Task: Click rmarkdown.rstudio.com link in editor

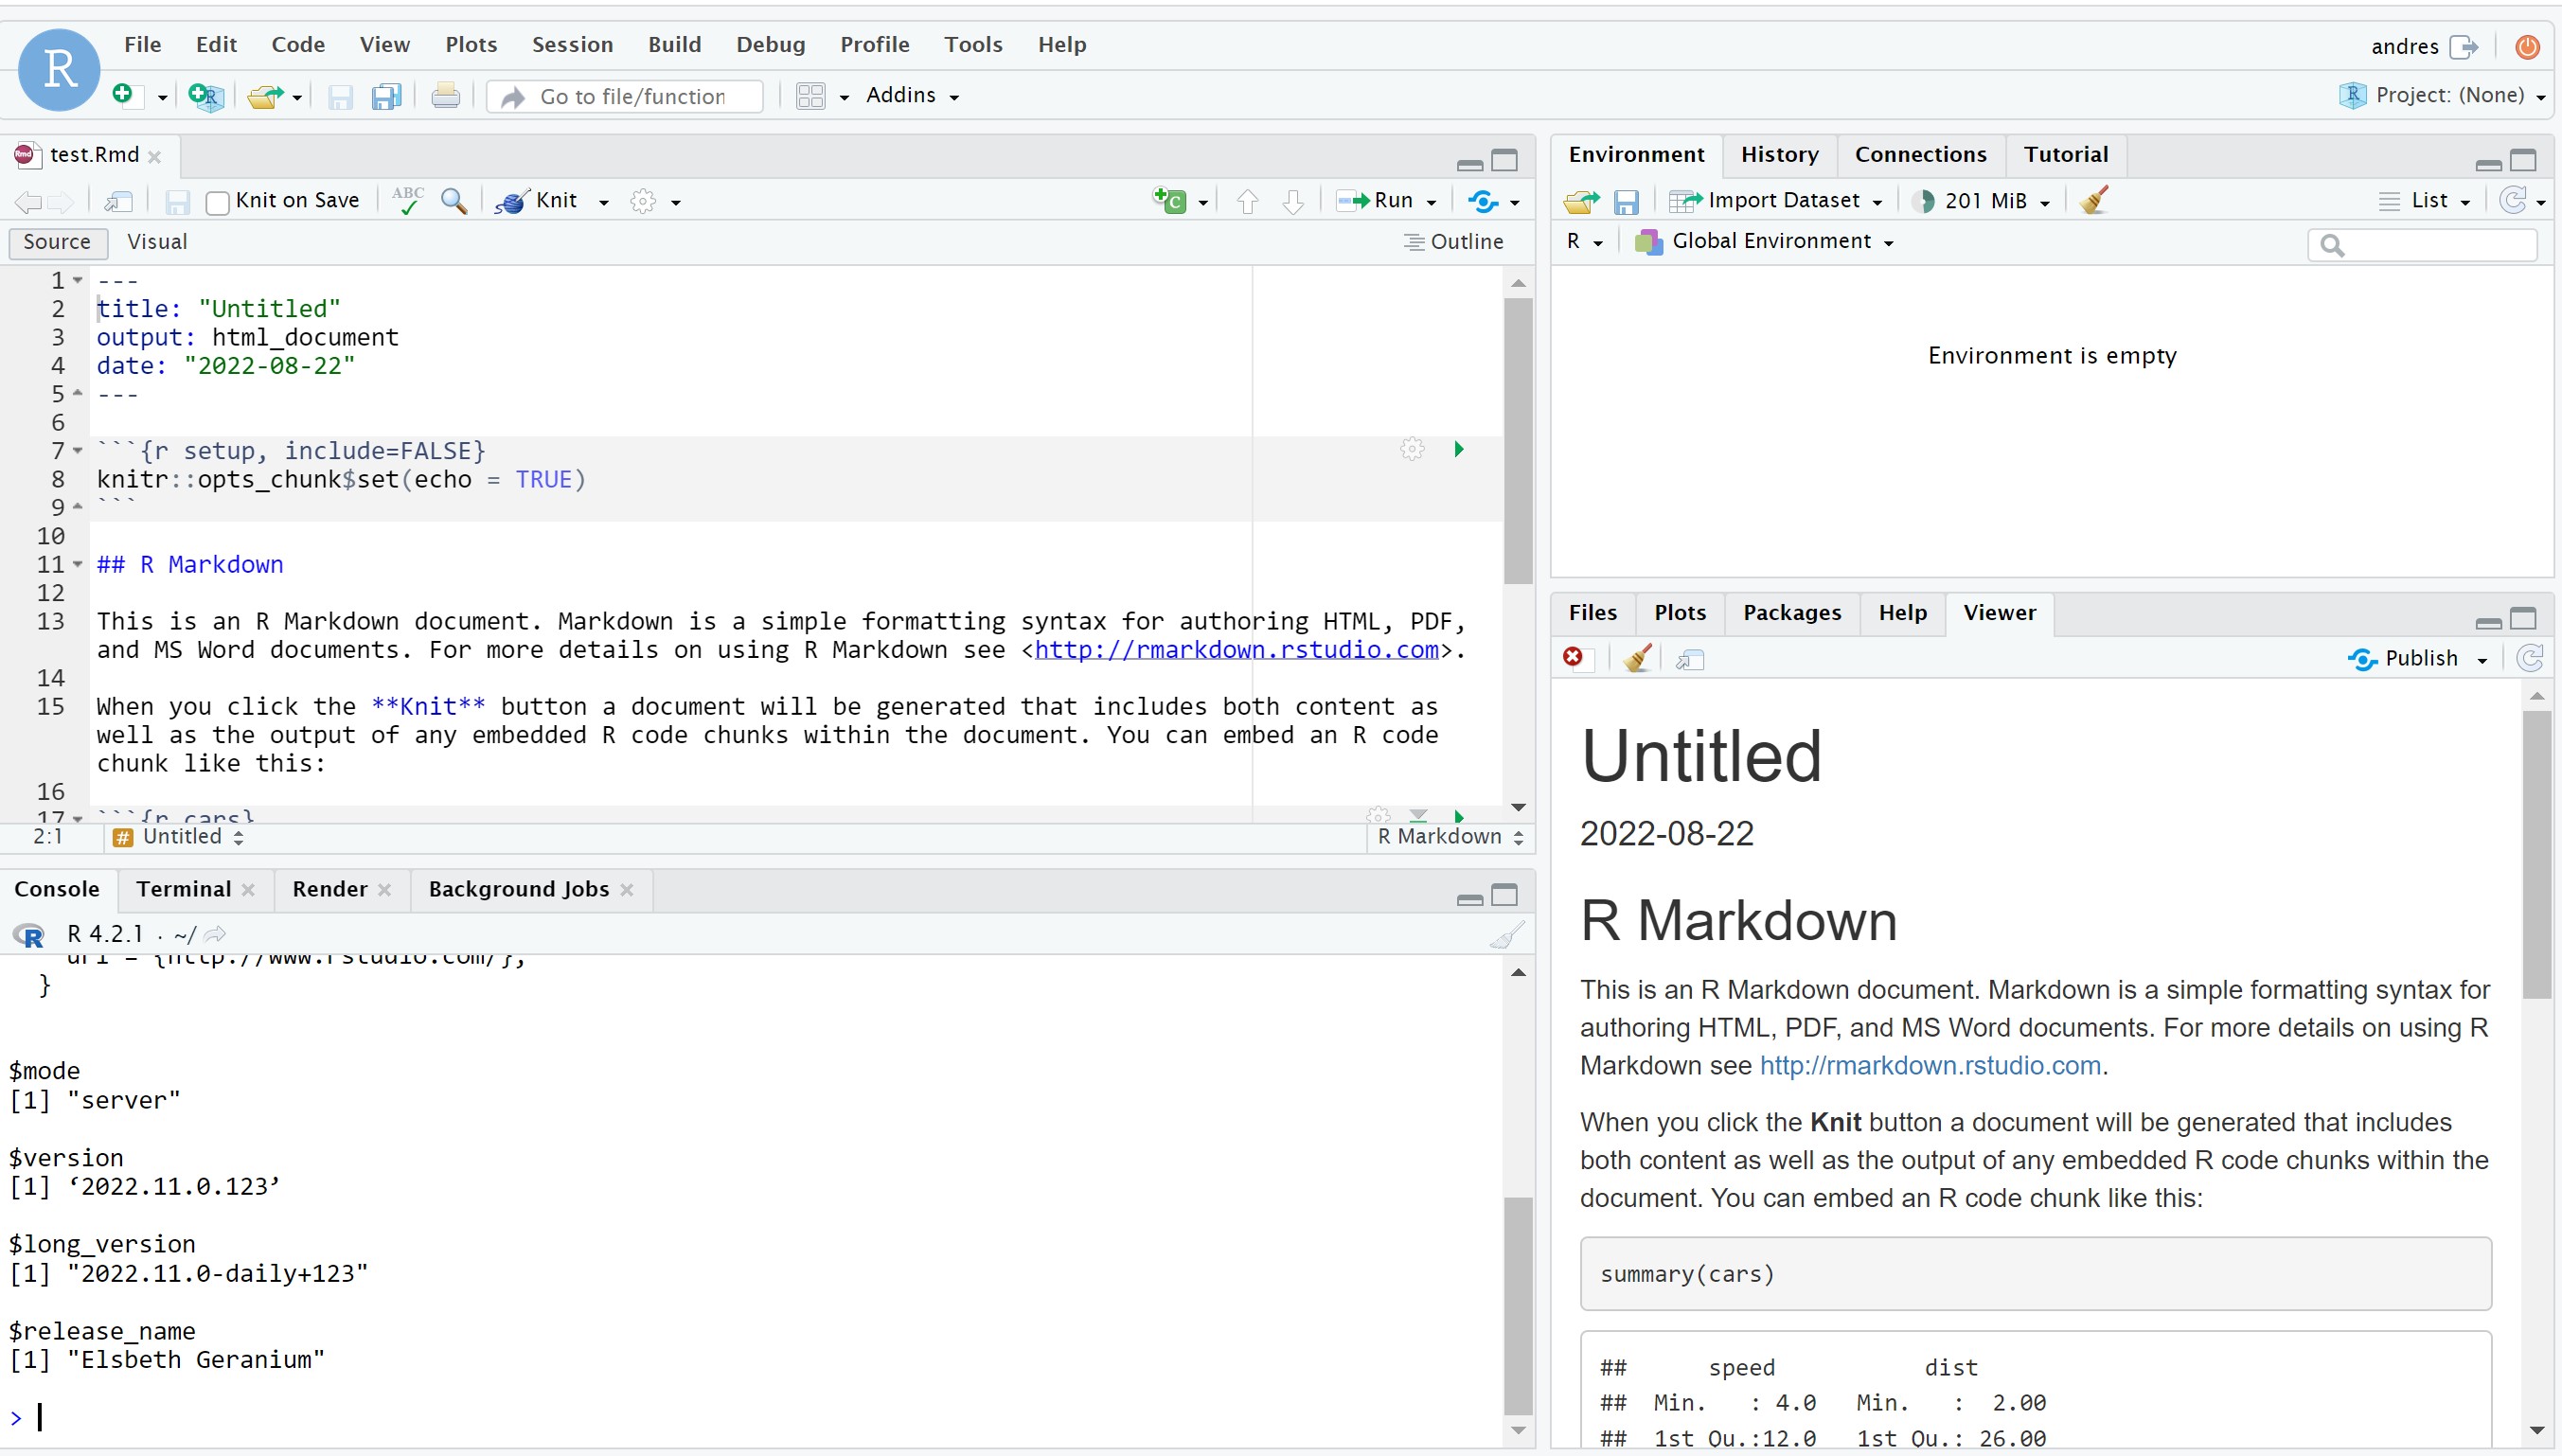Action: pos(1237,650)
